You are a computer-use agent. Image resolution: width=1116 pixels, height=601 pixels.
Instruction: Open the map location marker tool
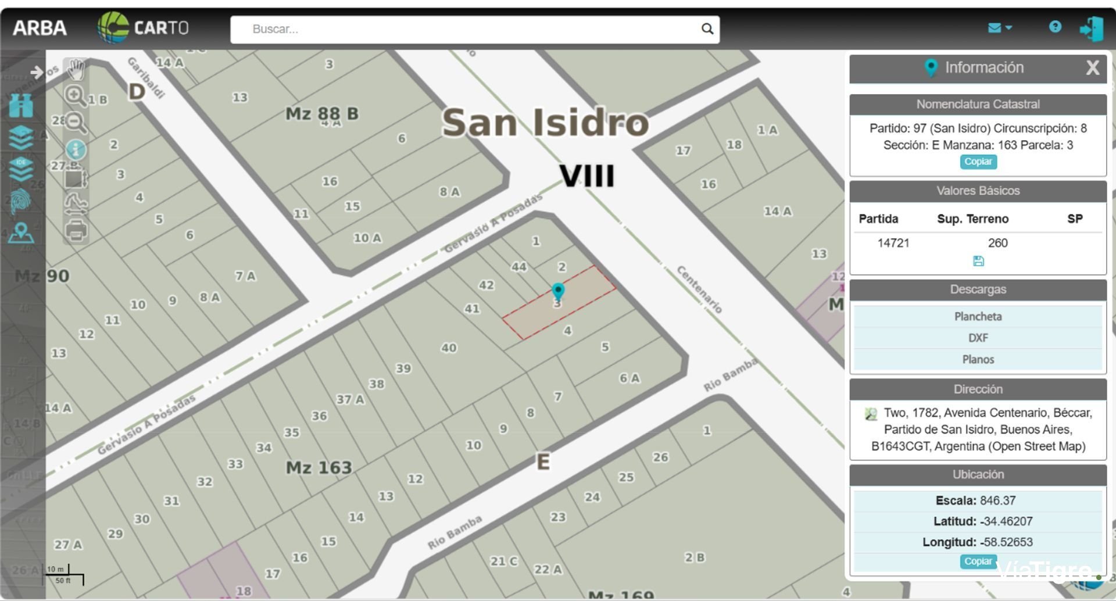tap(21, 233)
